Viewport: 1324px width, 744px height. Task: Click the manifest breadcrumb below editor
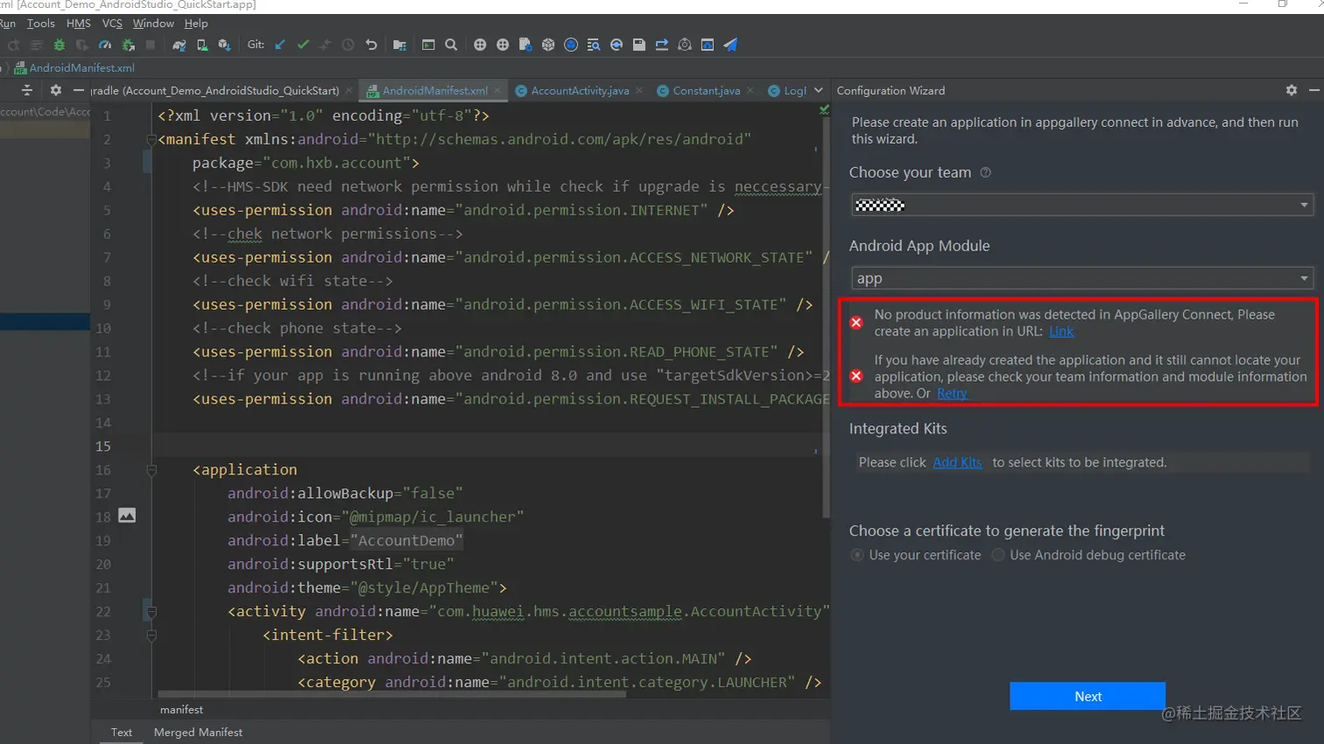[x=181, y=710]
